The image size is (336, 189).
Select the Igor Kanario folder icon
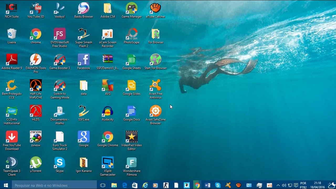84,165
